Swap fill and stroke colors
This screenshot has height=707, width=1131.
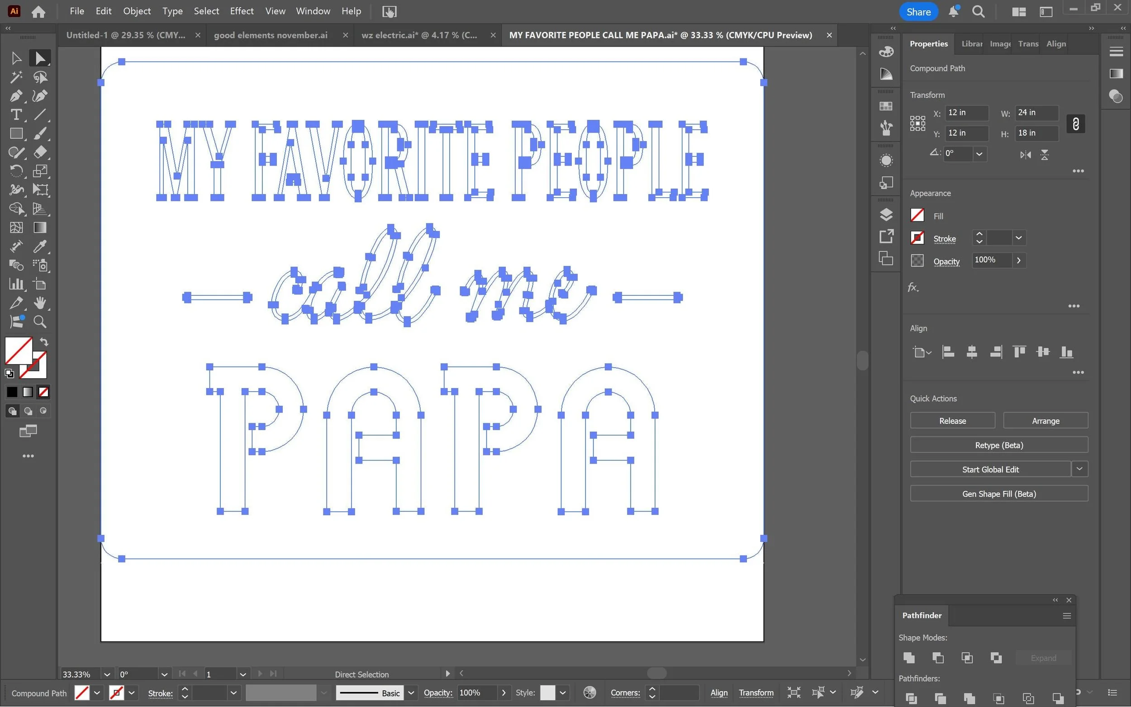pyautogui.click(x=44, y=342)
